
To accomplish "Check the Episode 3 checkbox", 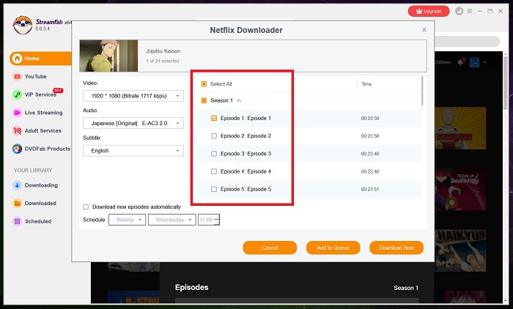I will pos(214,154).
